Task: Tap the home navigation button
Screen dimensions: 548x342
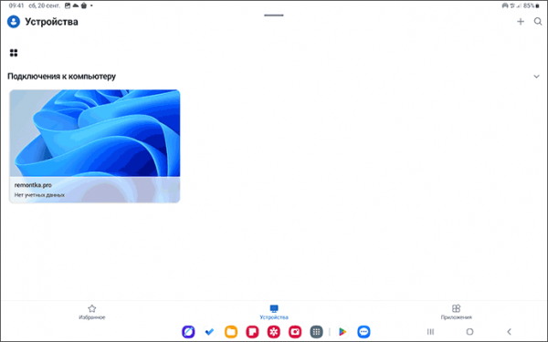Action: tap(469, 332)
